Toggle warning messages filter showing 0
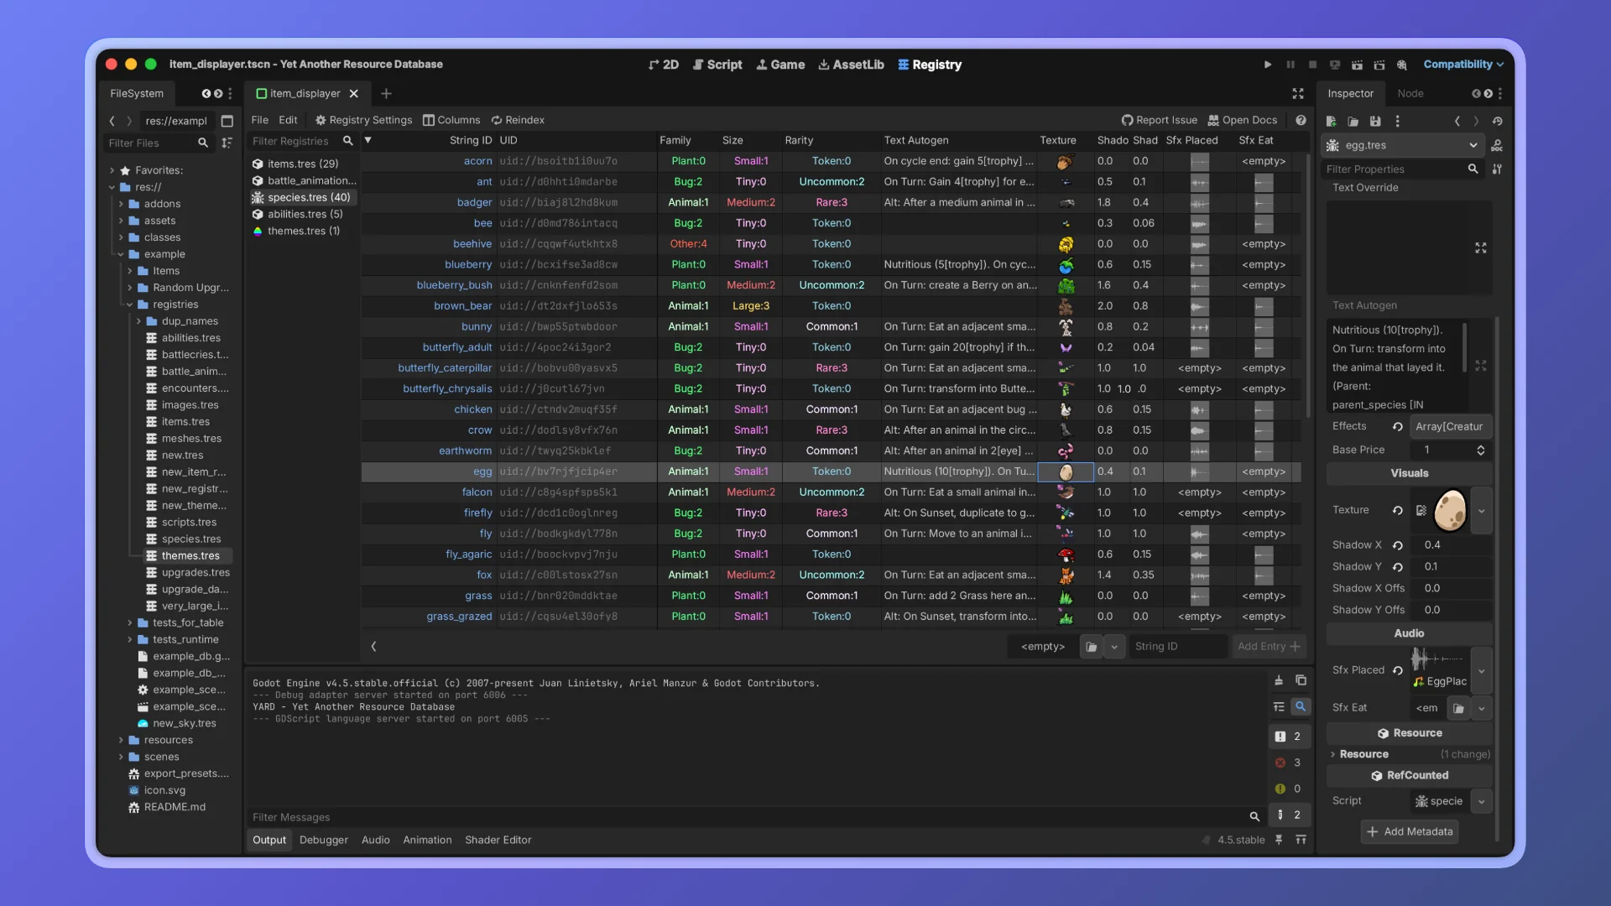This screenshot has height=906, width=1611. (1288, 789)
